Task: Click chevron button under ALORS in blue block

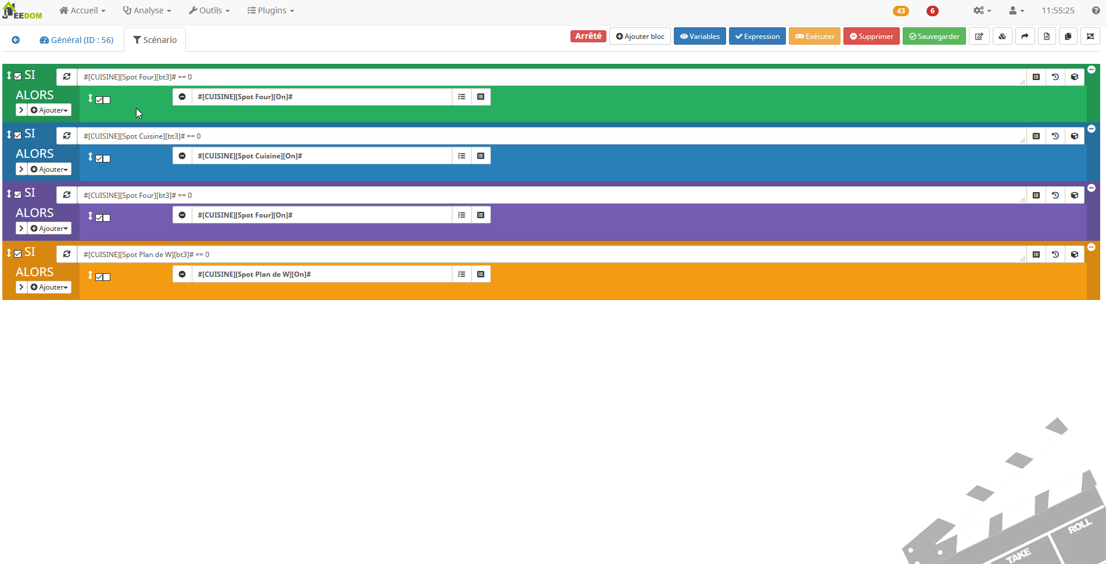Action: pos(21,169)
